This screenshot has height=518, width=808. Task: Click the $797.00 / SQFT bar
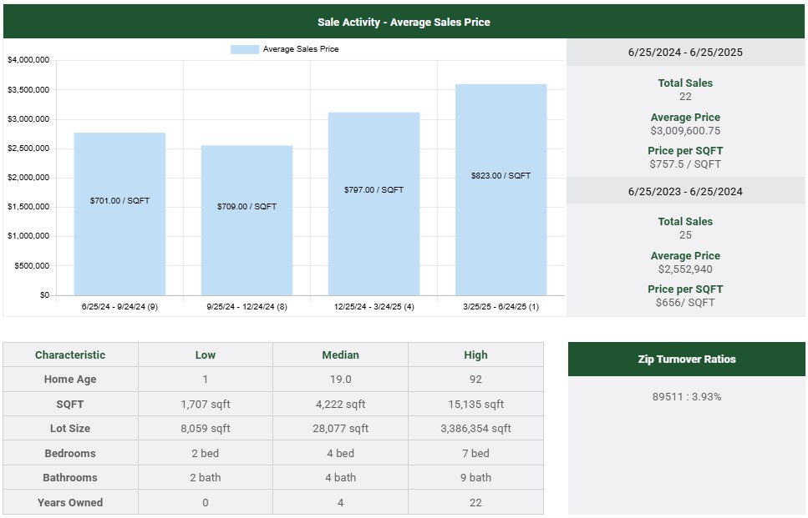click(374, 204)
